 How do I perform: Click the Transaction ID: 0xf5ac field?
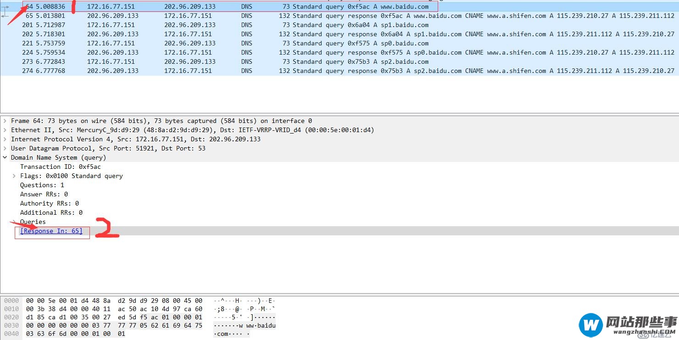[61, 167]
